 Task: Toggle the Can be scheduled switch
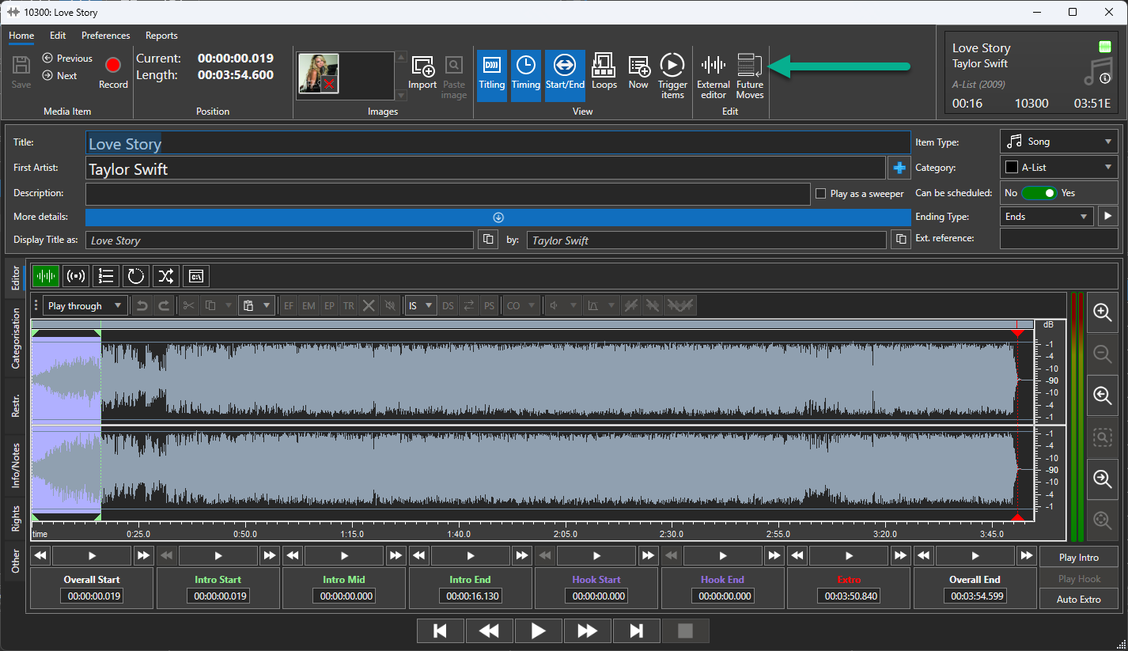tap(1039, 193)
